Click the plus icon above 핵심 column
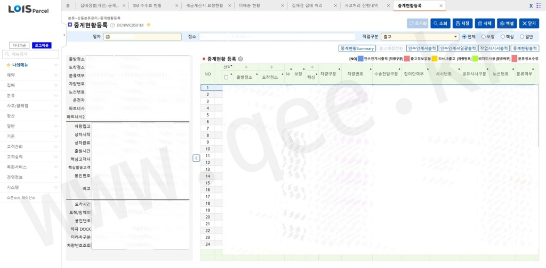The height and width of the screenshot is (268, 546). click(x=312, y=68)
